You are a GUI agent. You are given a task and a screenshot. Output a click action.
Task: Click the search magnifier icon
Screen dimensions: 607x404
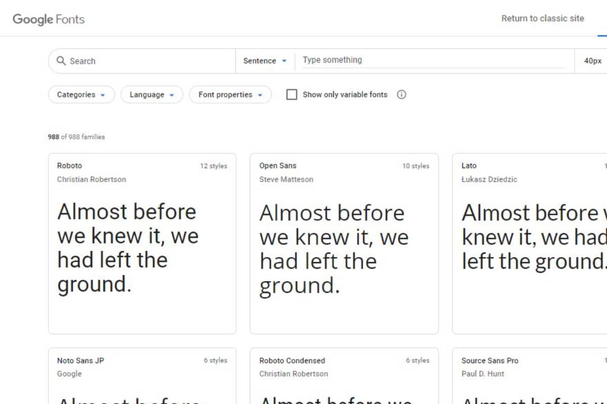(61, 61)
